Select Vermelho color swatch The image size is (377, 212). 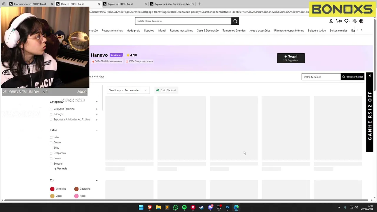(52, 189)
